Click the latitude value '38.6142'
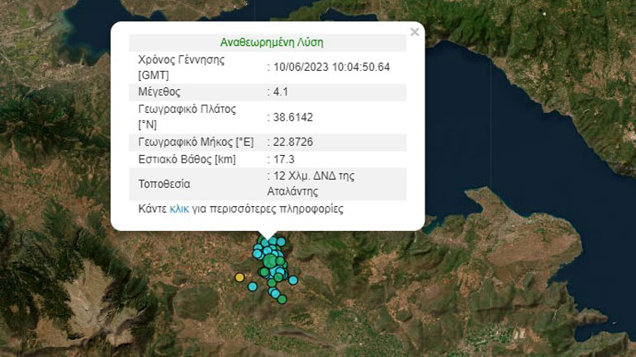The image size is (636, 357). (293, 117)
